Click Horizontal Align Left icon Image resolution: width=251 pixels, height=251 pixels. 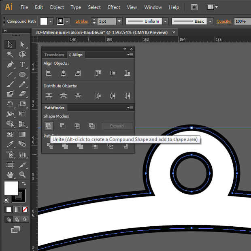click(x=49, y=73)
